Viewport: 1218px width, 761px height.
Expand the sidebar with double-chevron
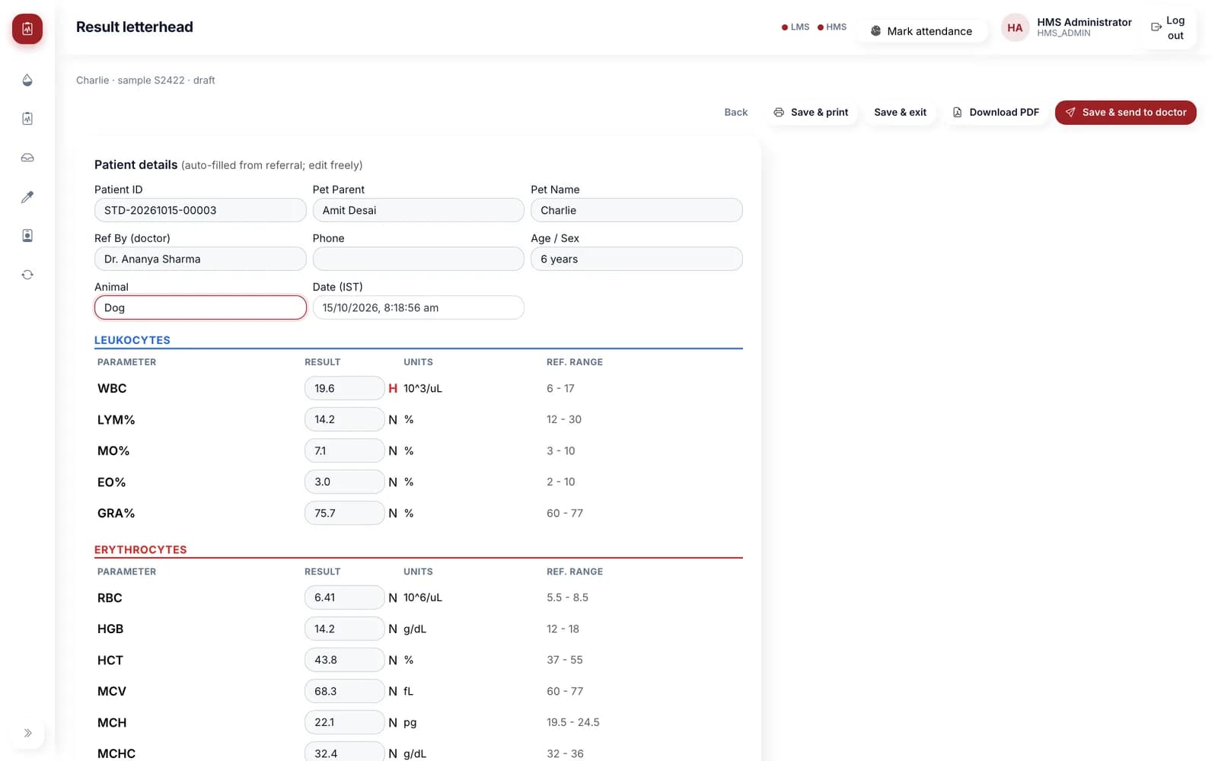point(27,734)
